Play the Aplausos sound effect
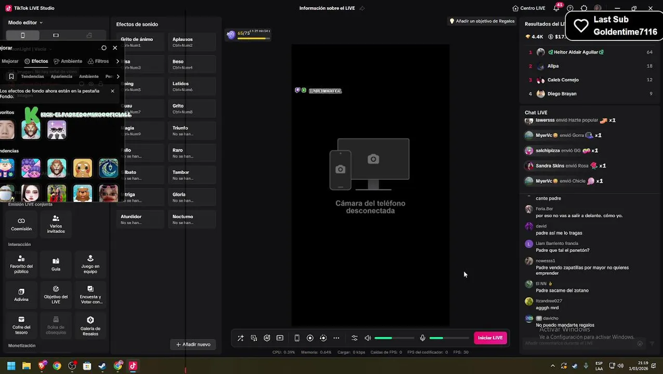This screenshot has height=374, width=663. [192, 42]
